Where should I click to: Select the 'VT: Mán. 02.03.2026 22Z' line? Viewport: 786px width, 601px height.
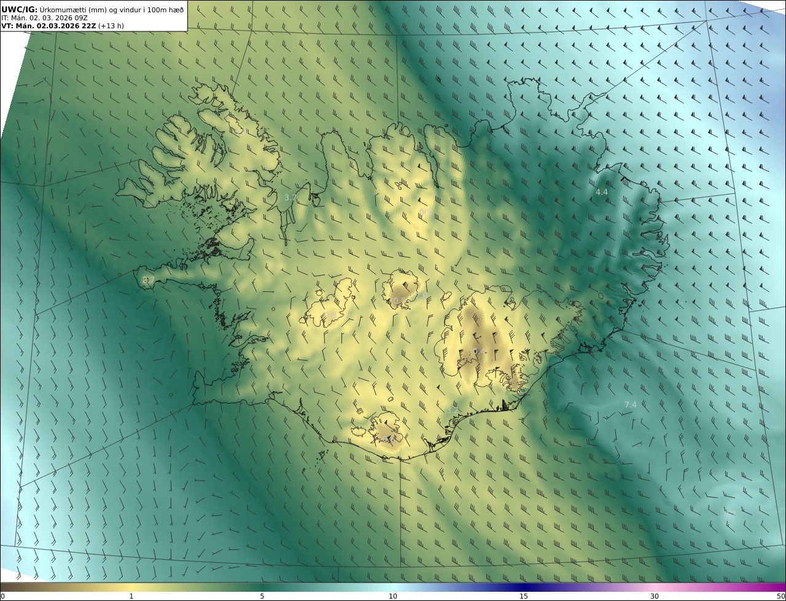point(49,26)
